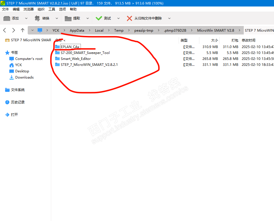Image resolution: width=274 pixels, height=221 pixels.
Task: Select .ptmp376D2B in the breadcrumb path
Action: coord(175,31)
